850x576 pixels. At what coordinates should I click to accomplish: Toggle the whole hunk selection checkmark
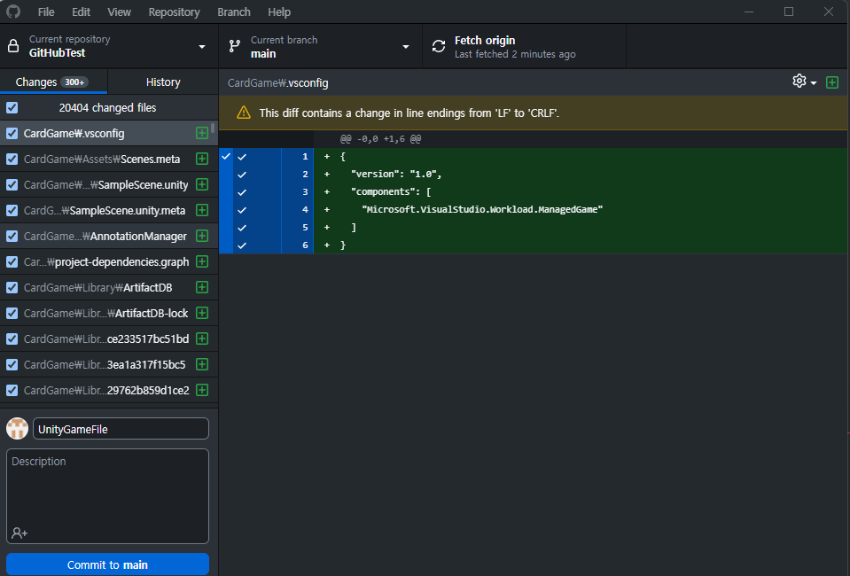(226, 156)
